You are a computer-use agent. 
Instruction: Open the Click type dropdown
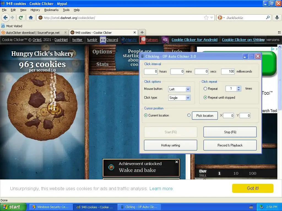point(179,98)
